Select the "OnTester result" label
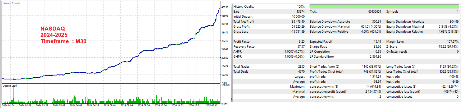The image size is (471, 110). click(397, 52)
